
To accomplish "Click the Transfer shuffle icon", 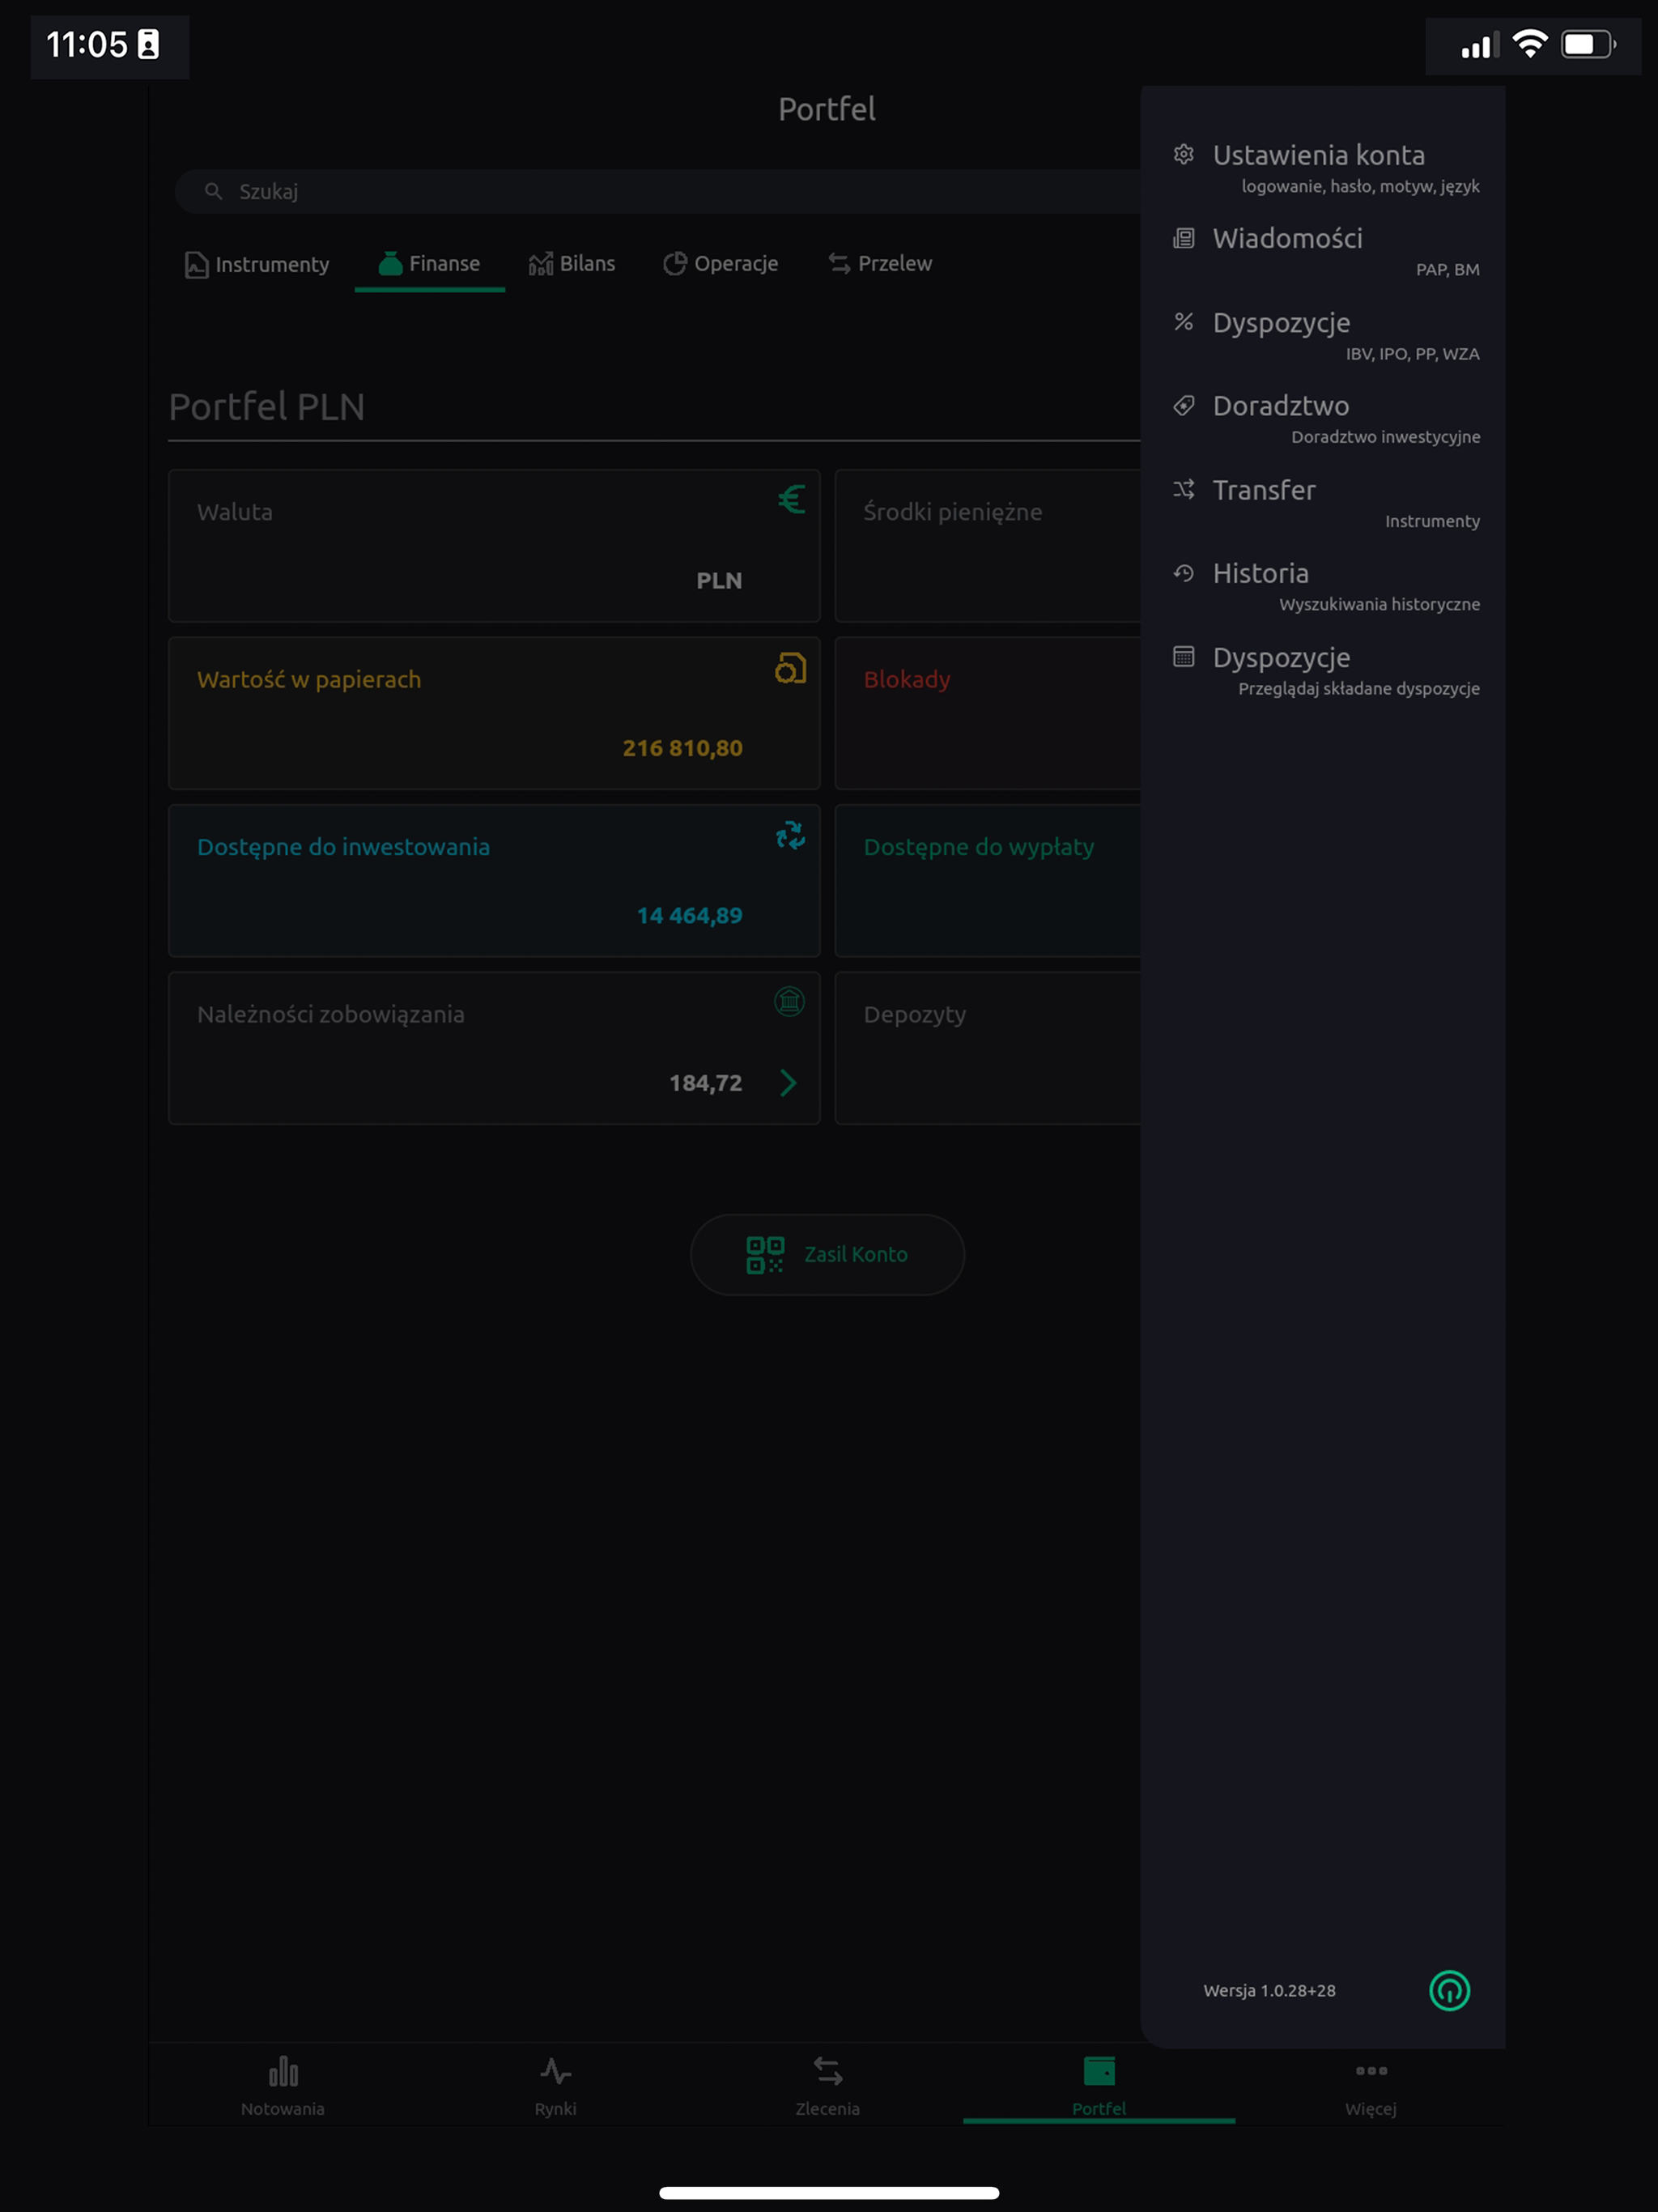I will click(1183, 489).
